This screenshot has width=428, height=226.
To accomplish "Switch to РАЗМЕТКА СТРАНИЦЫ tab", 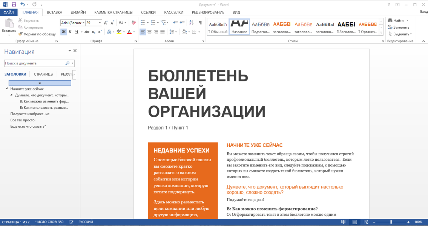I will click(113, 12).
